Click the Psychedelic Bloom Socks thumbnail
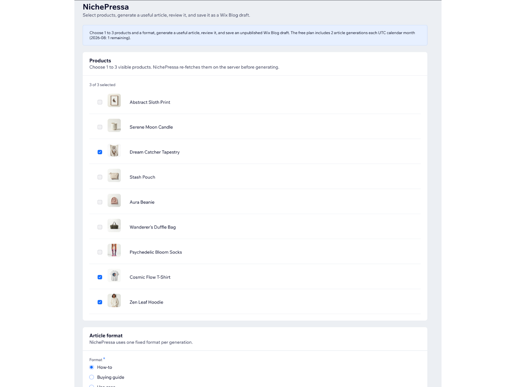516x387 pixels. [114, 251]
